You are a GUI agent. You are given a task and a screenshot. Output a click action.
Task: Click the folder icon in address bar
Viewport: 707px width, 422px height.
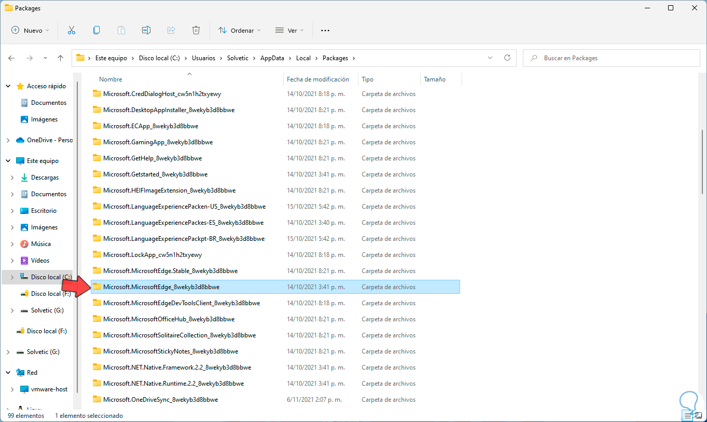(80, 58)
